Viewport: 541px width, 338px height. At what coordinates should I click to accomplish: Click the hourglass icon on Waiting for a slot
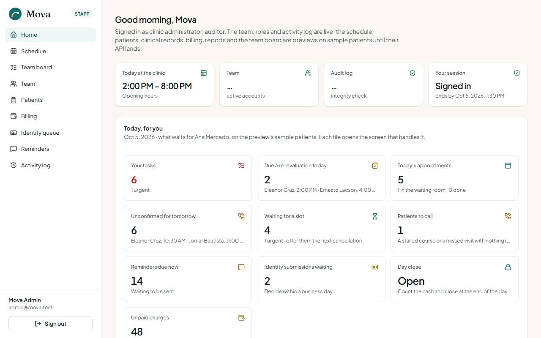(x=375, y=216)
